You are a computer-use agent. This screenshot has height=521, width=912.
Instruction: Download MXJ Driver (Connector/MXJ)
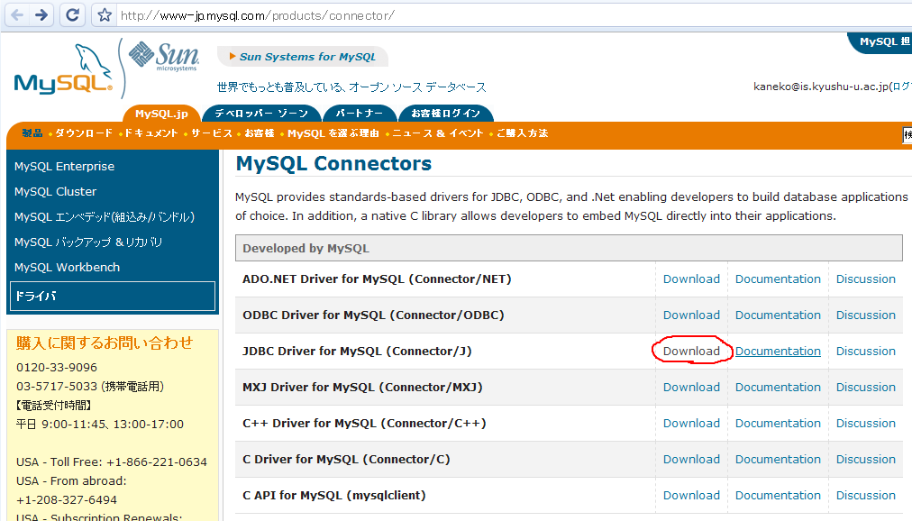coord(691,388)
